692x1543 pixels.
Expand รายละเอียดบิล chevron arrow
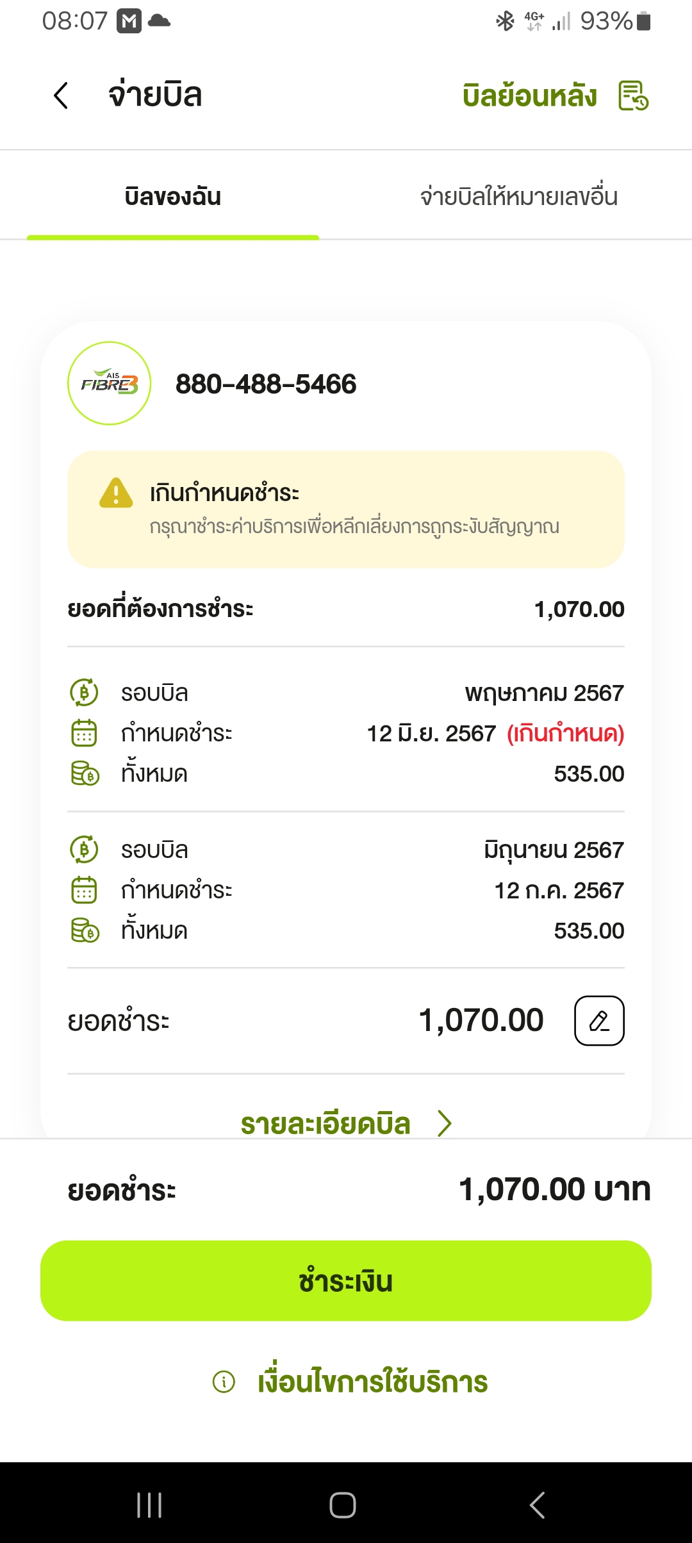click(x=445, y=1123)
